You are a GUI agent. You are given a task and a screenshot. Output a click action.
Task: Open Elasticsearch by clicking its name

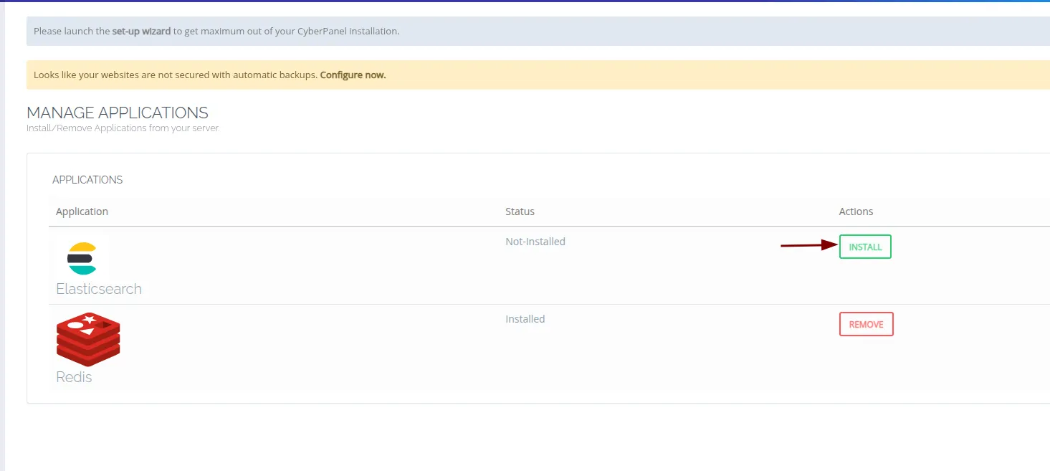(x=98, y=289)
